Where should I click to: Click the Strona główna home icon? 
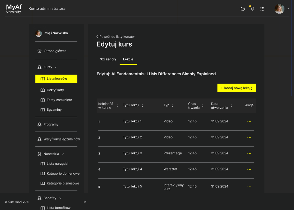[39, 51]
